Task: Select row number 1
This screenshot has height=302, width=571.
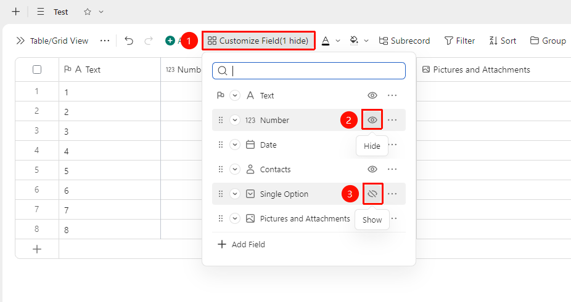Action: pos(37,92)
